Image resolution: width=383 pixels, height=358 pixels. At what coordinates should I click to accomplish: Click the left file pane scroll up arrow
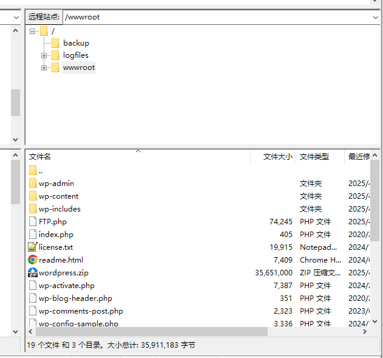(15, 155)
